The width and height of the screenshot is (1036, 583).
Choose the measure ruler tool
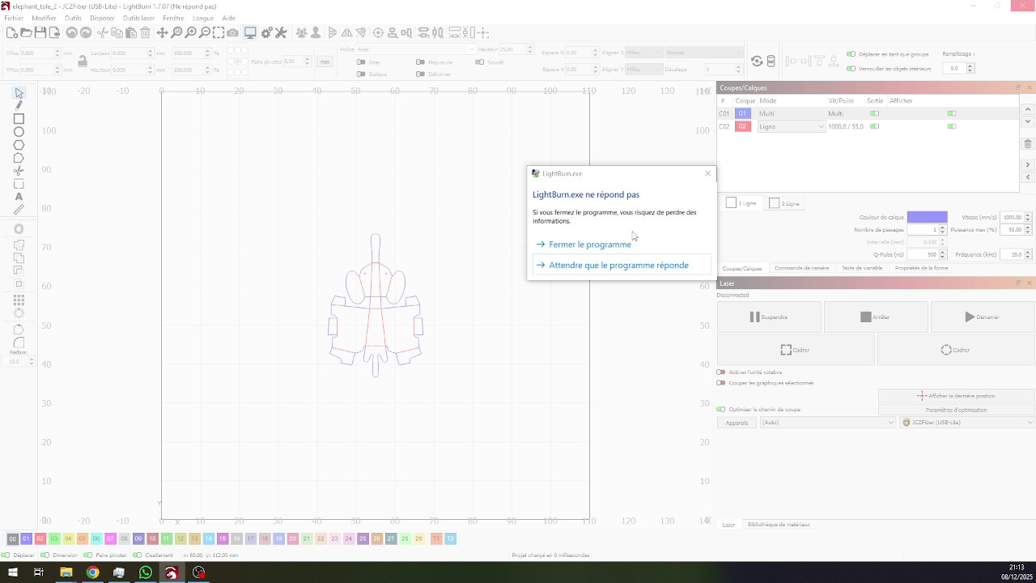click(x=19, y=210)
